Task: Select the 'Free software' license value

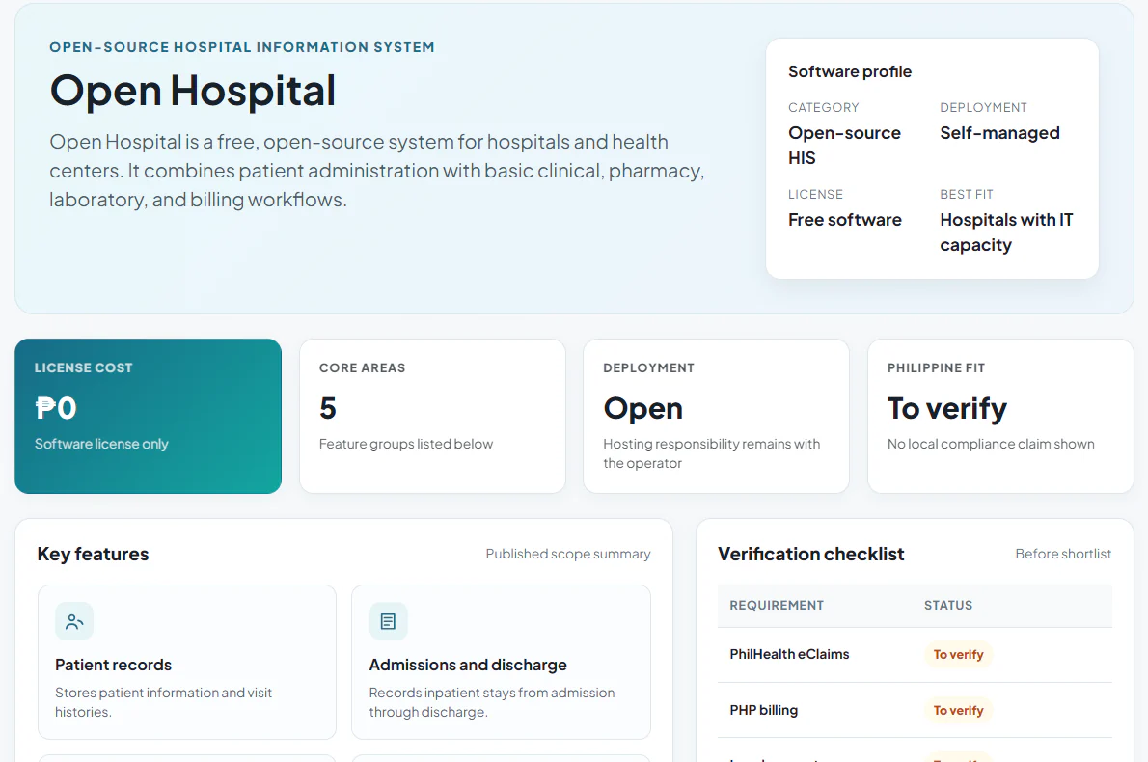Action: click(845, 220)
